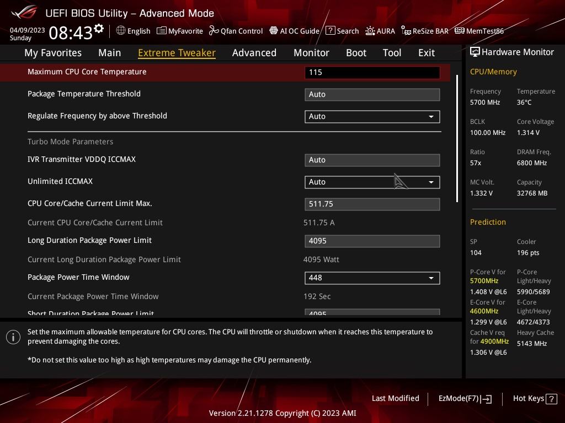Screen dimensions: 565x423
Task: Click the 196 pts Cooler score
Action: (528, 252)
